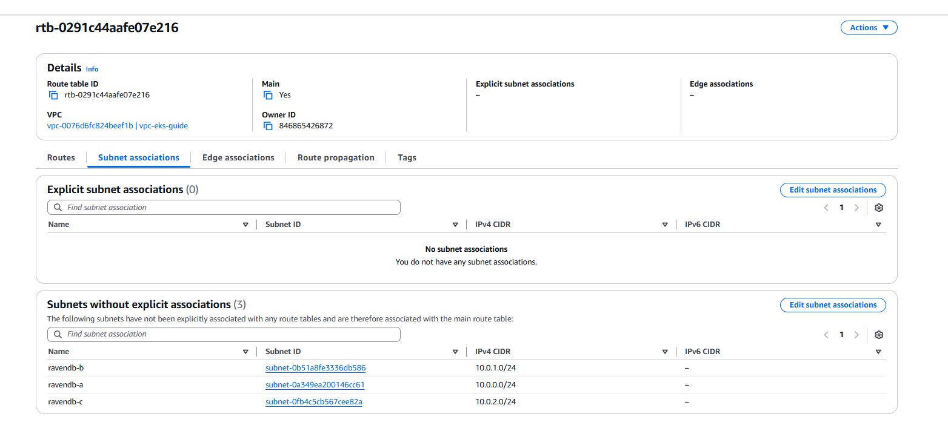The width and height of the screenshot is (948, 434).
Task: Switch to the Routes tab
Action: 61,157
